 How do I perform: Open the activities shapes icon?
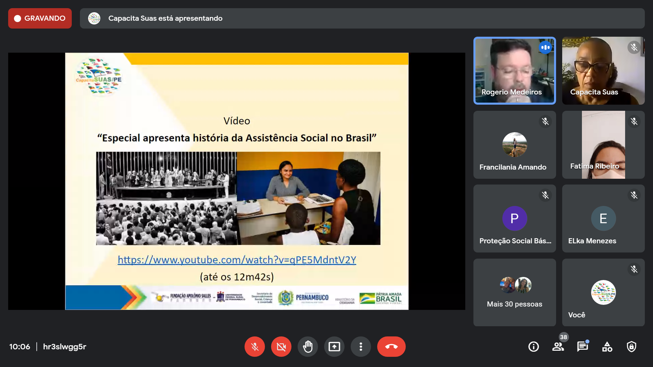point(607,347)
